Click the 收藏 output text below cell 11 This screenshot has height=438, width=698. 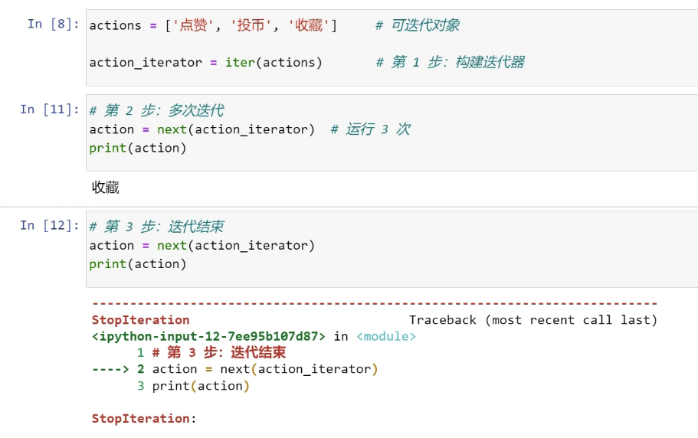(x=106, y=187)
